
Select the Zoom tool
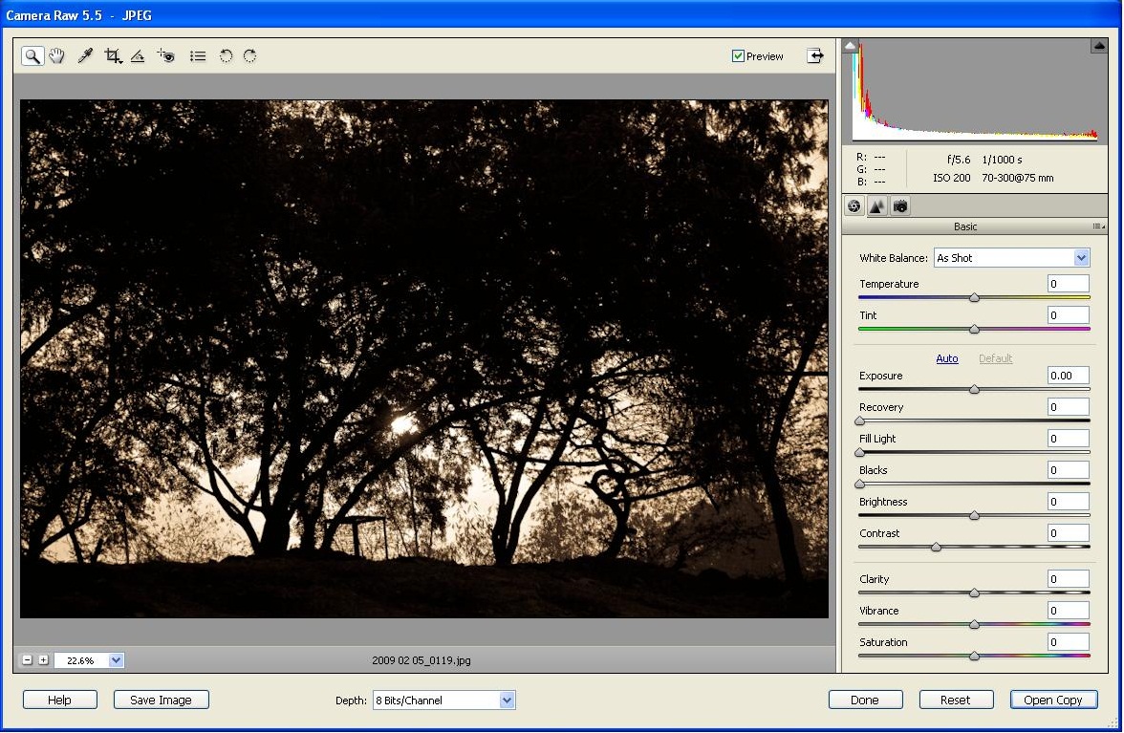point(32,56)
